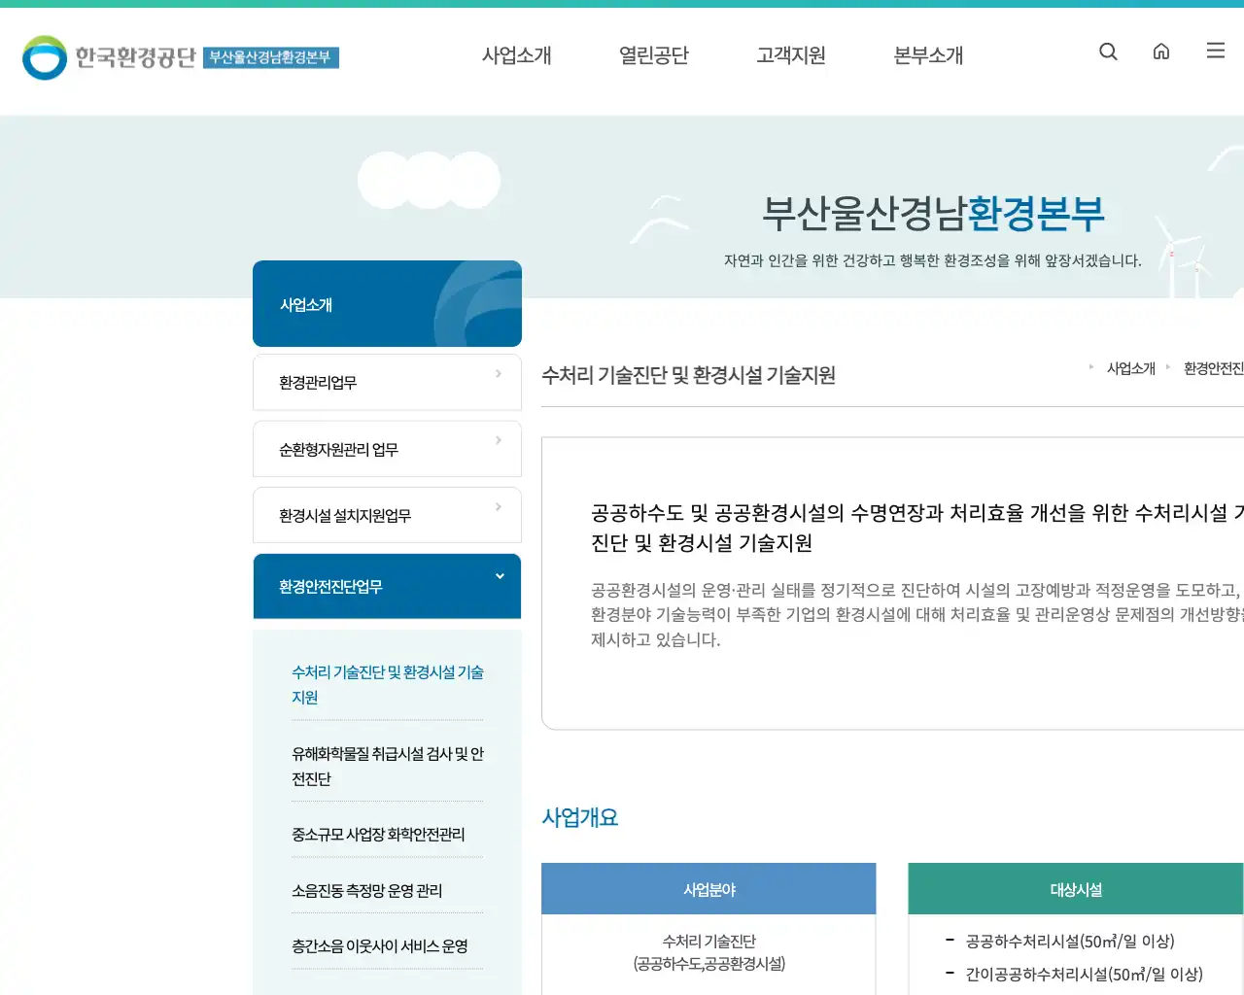Open the 사업소개 menu
Image resolution: width=1244 pixels, height=995 pixels.
(517, 55)
